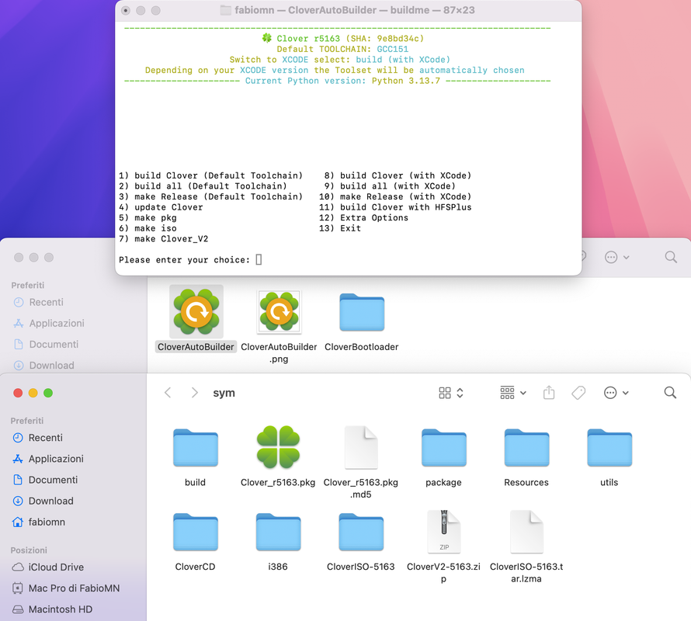Click 'Extra Options' menu line text
This screenshot has width=691, height=621.
click(374, 217)
